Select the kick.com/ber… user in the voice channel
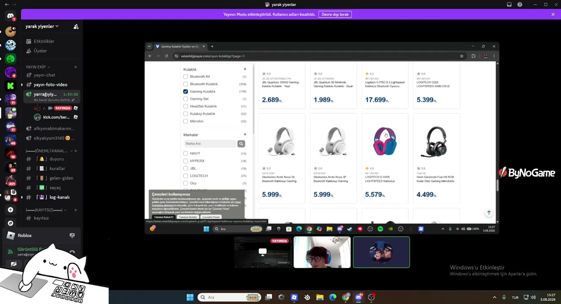Screen dimensions: 561x304 56,117
